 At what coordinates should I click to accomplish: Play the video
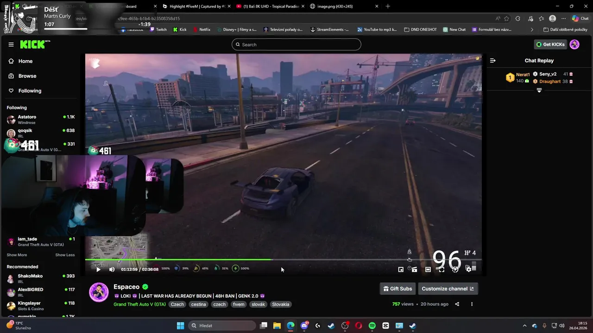click(x=98, y=269)
